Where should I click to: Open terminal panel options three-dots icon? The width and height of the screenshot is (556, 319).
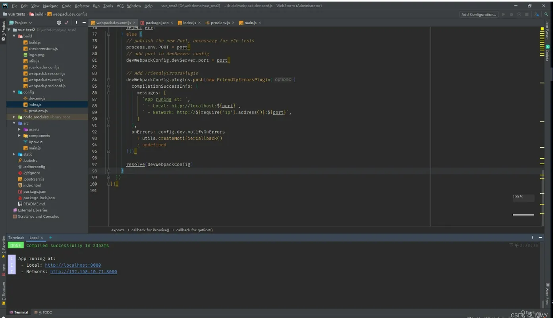click(x=533, y=238)
